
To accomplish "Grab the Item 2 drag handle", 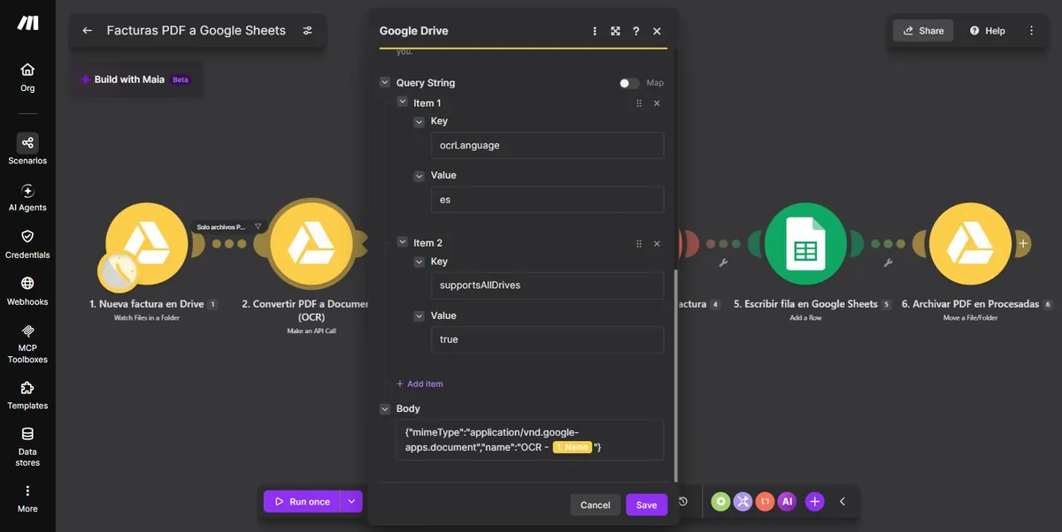I will (x=639, y=244).
